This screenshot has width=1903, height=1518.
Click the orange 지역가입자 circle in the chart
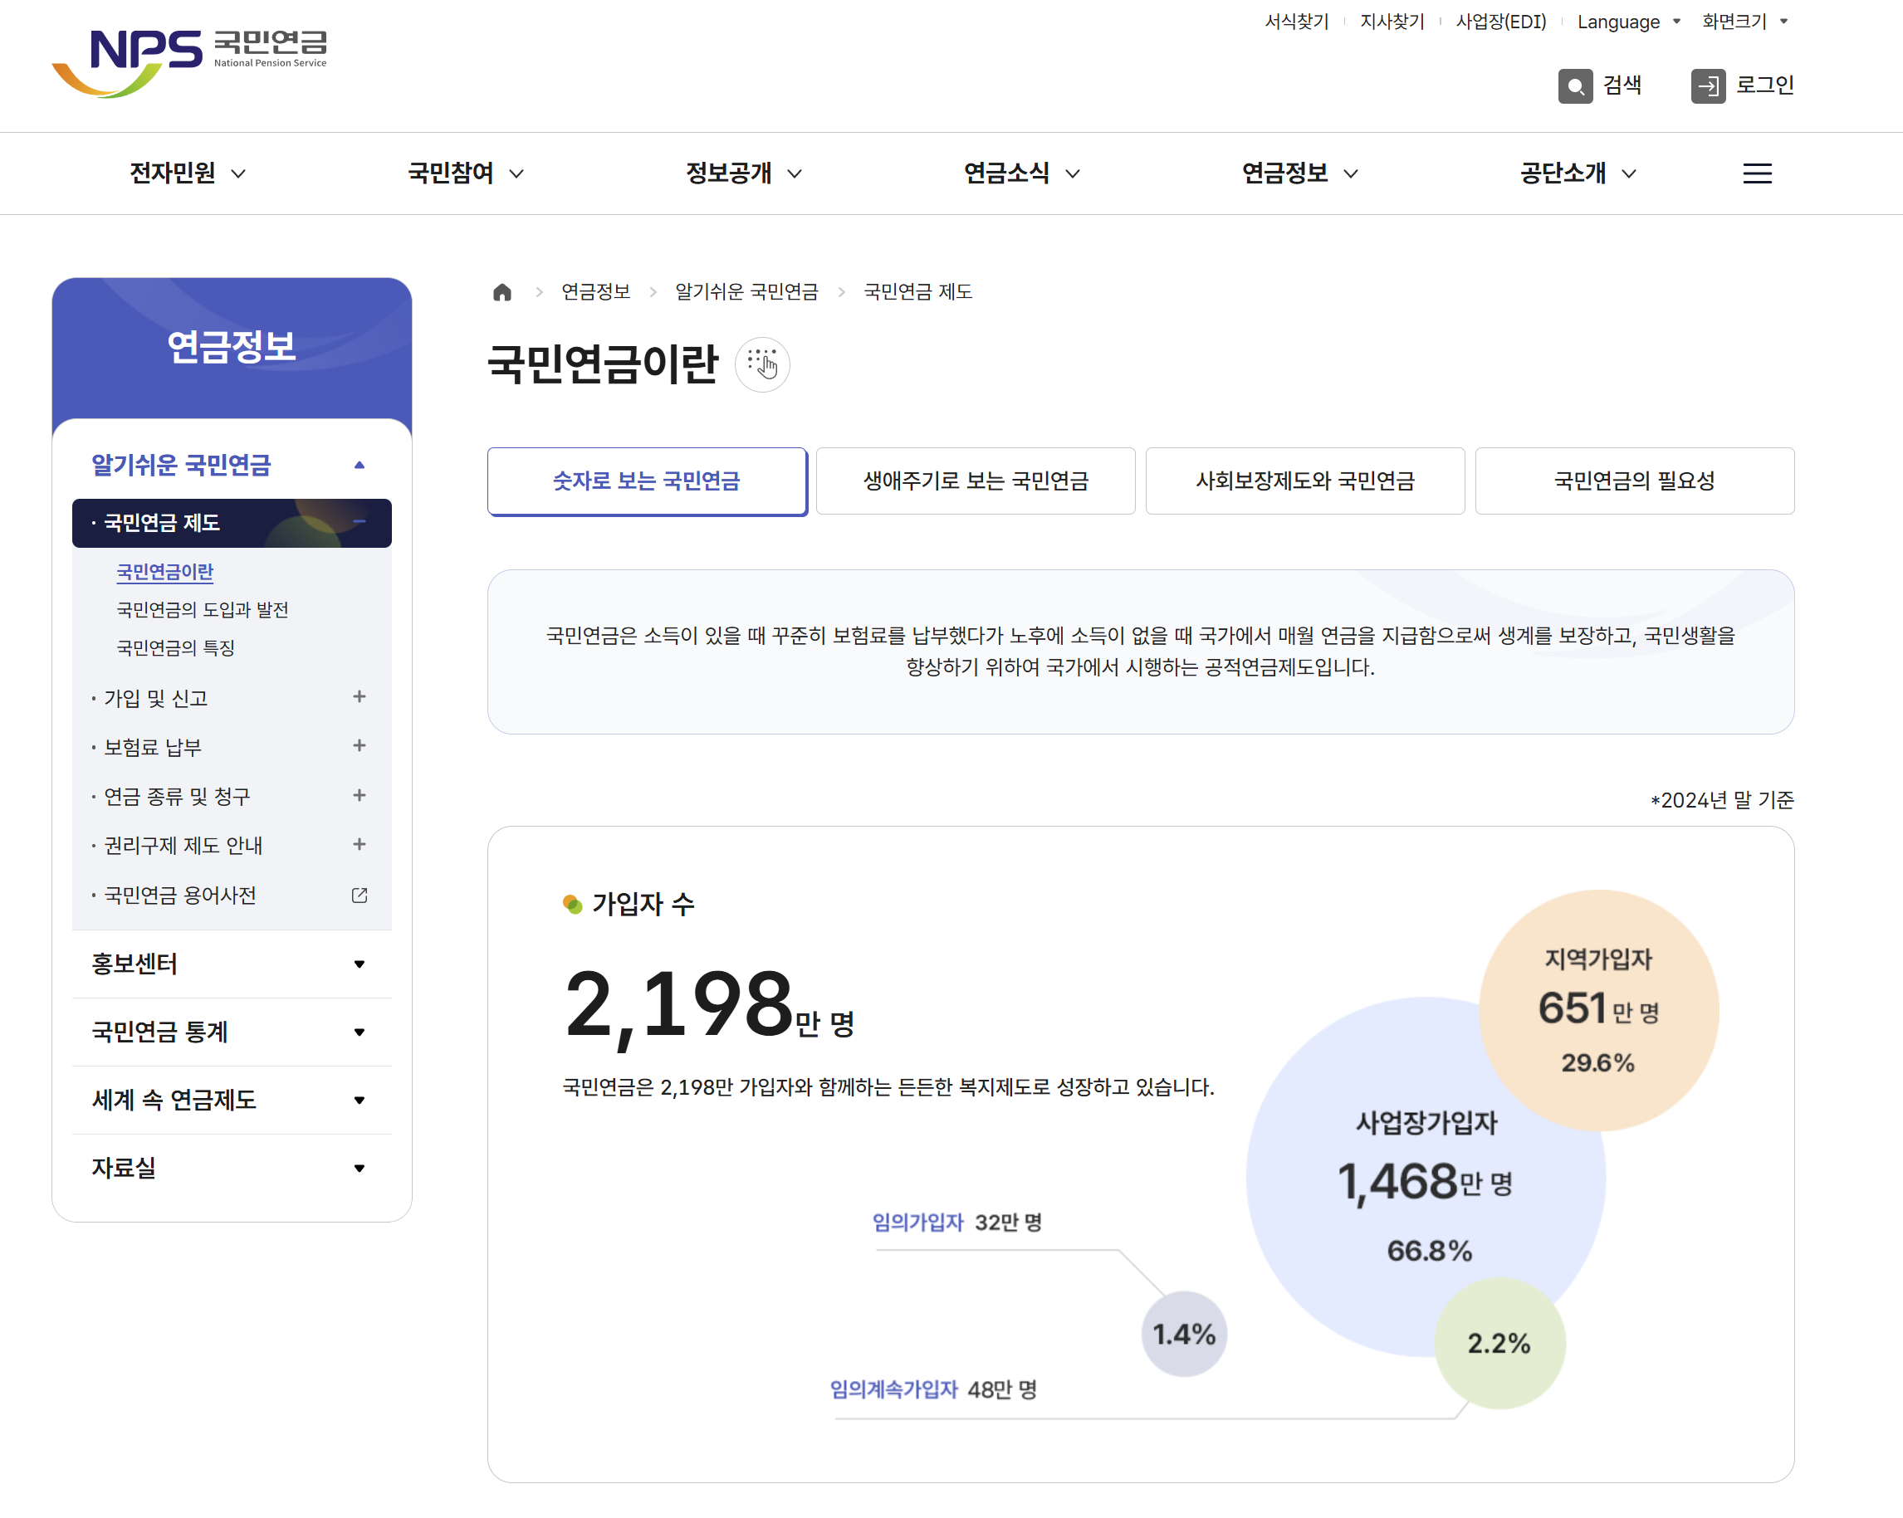coord(1597,1009)
